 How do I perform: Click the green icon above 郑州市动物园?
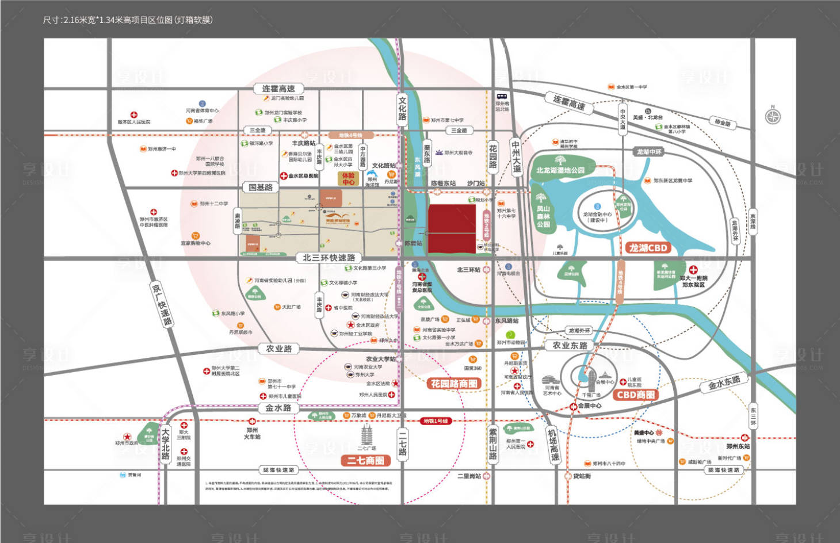coord(510,334)
